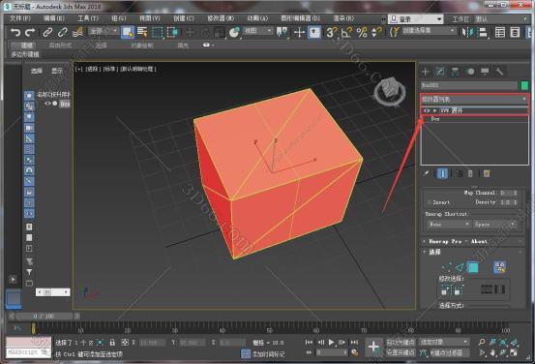The width and height of the screenshot is (535, 364).
Task: Click the Pin Stack icon
Action: click(x=426, y=173)
